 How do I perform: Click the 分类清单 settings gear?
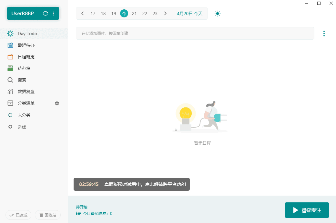tap(57, 103)
